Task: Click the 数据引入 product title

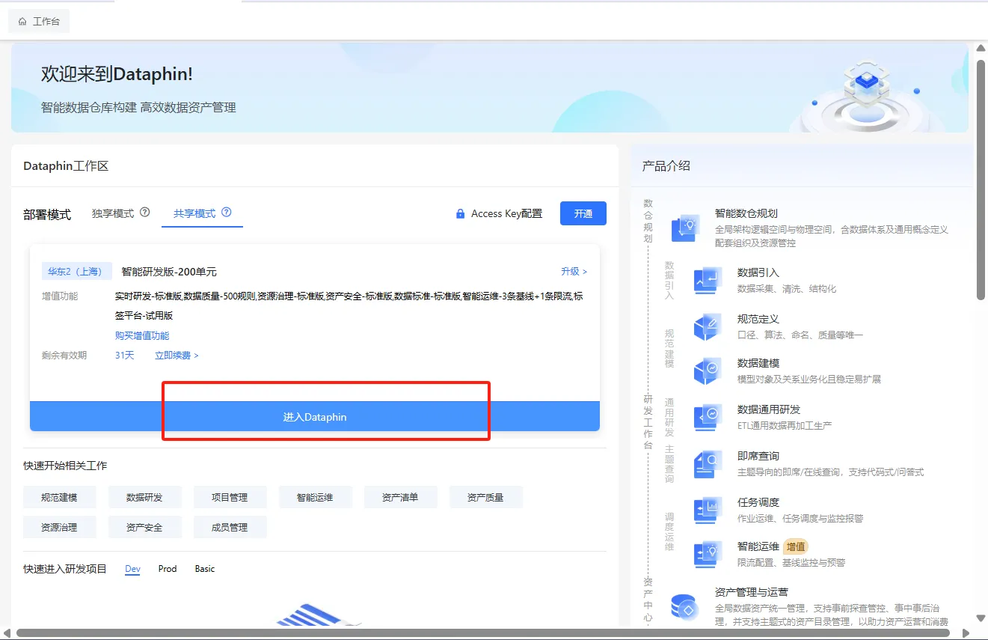Action: click(758, 272)
